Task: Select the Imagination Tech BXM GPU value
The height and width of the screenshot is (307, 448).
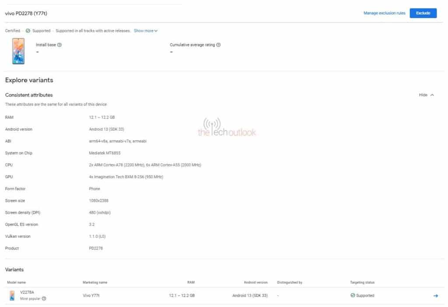Action: point(126,177)
